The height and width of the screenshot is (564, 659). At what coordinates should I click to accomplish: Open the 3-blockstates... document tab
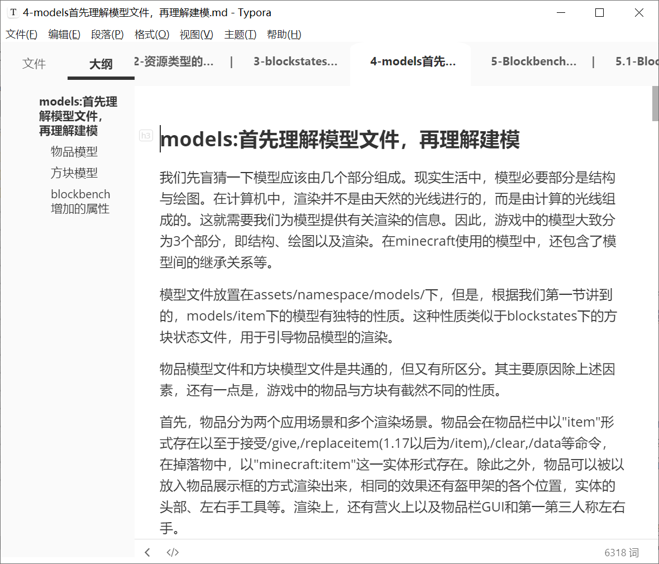[x=295, y=61]
